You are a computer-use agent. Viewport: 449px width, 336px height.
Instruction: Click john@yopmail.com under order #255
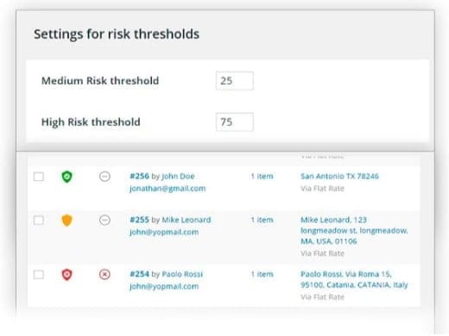tap(164, 232)
